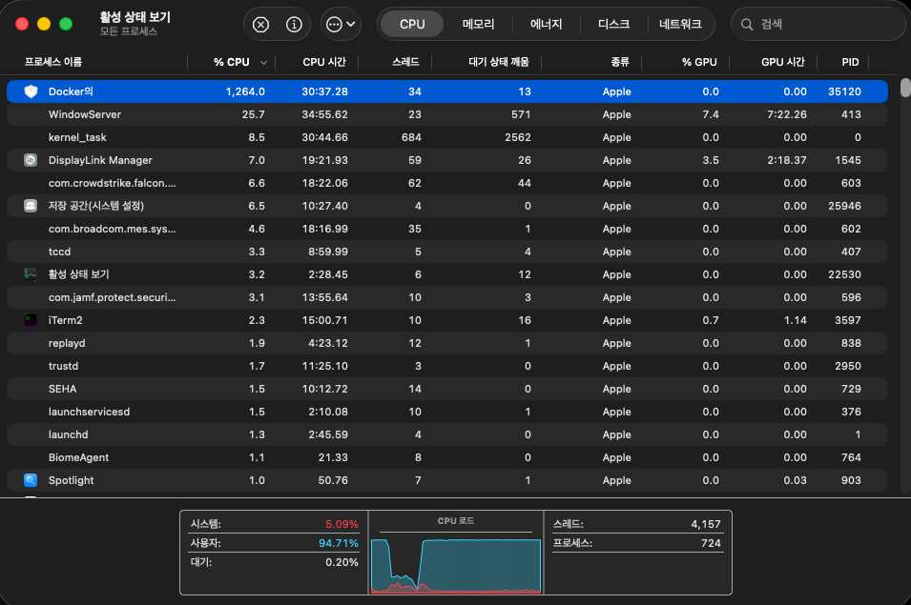Click the 사용자 94.71% value
The width and height of the screenshot is (911, 605).
tap(338, 543)
